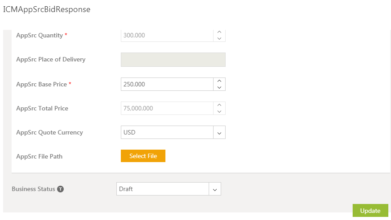Decrease AppSrc Base Price with down arrow
Screen dimensions: 391x220
[219, 87]
